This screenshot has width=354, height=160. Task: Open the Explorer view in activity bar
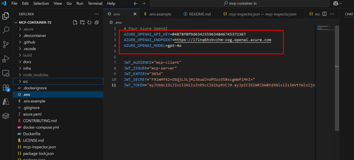(x=6, y=16)
